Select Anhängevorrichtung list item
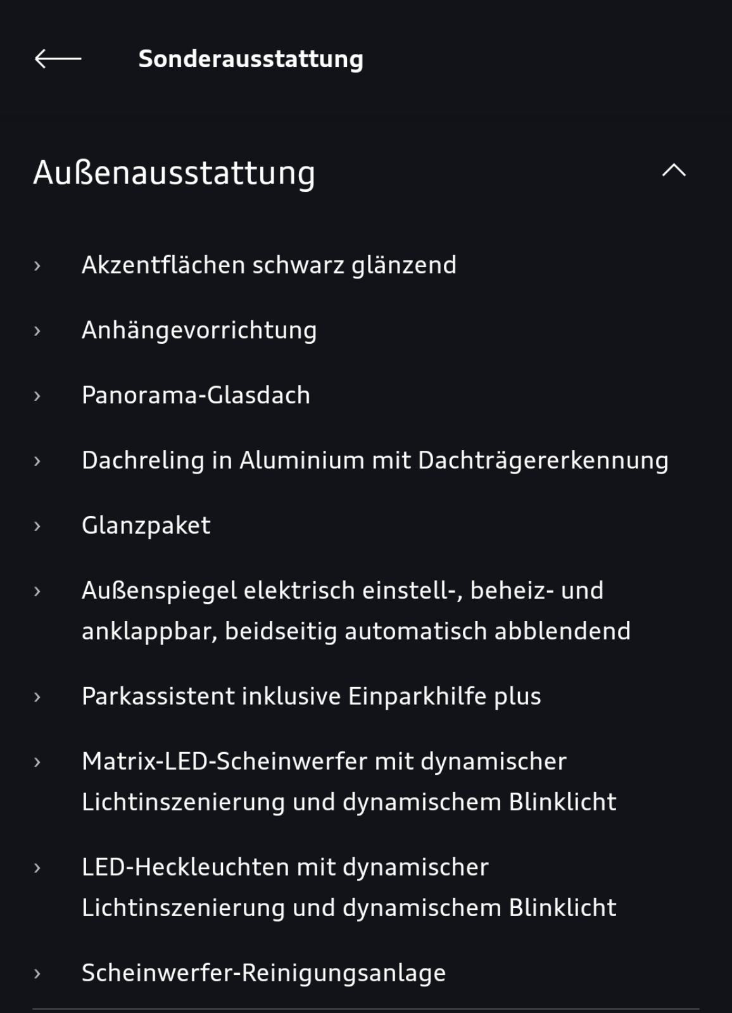This screenshot has height=1013, width=732. click(199, 330)
